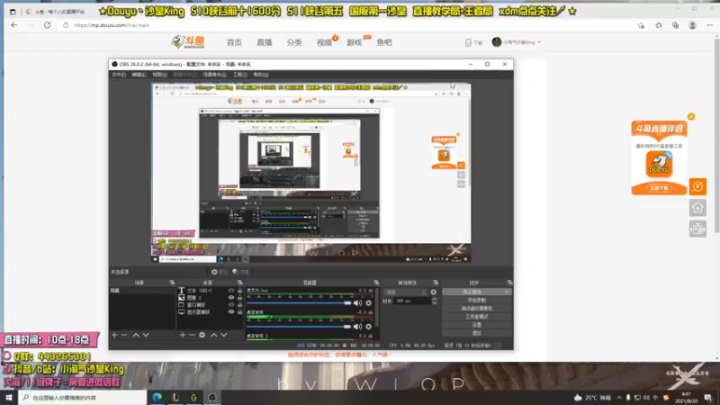Open OBS 设置 from the Controls panel
The height and width of the screenshot is (405, 720).
pos(477,325)
